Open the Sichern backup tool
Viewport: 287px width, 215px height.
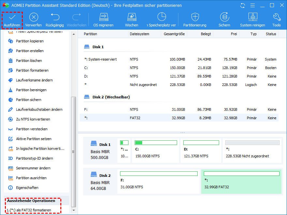[224, 20]
